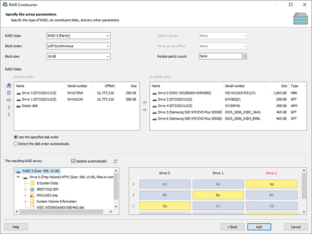312x234 pixels.
Task: Click left arrow to add available disk
Action: point(145,102)
